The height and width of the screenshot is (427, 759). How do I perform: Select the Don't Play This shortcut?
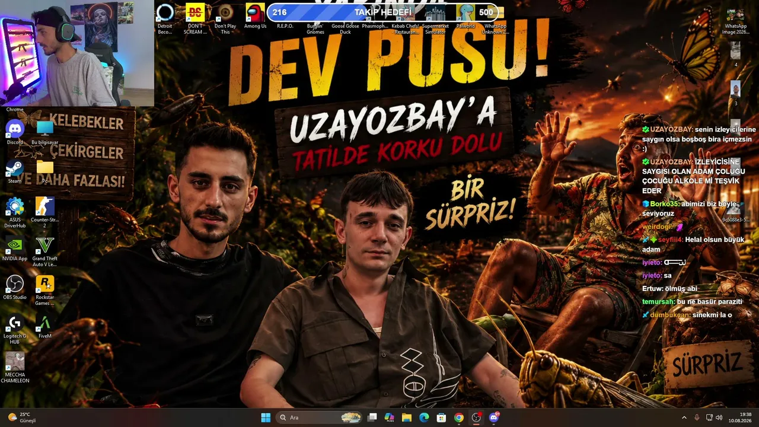pos(225,19)
